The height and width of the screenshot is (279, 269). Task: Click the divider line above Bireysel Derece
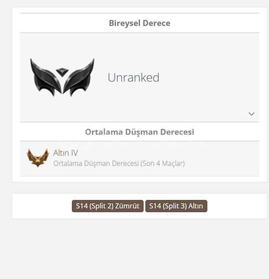click(x=139, y=13)
